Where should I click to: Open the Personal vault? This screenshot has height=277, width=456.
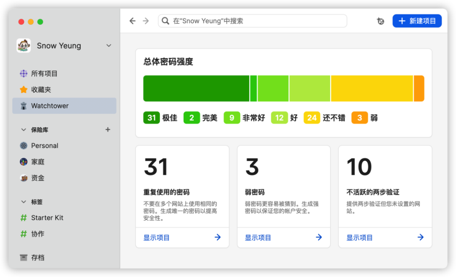point(44,145)
